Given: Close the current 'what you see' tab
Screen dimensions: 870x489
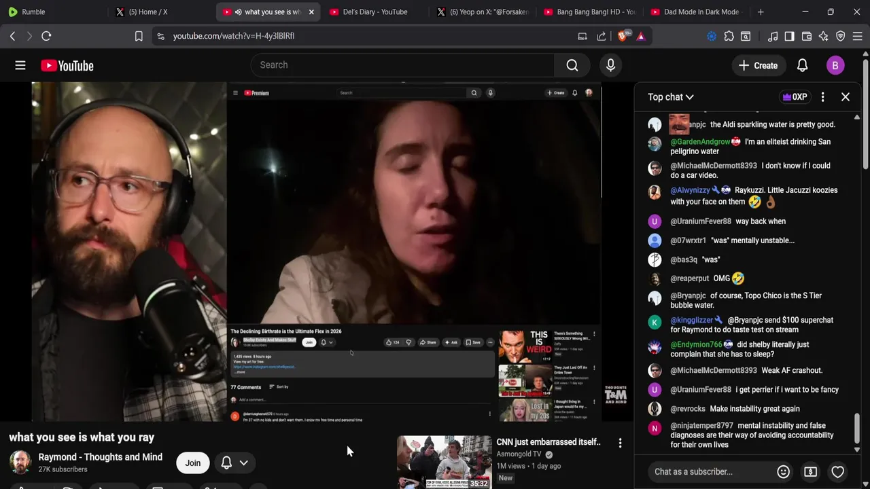Looking at the screenshot, I should point(311,12).
